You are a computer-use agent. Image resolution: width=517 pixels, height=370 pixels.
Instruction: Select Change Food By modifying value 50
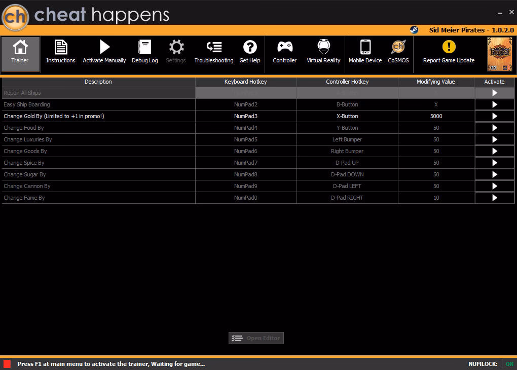tap(436, 128)
